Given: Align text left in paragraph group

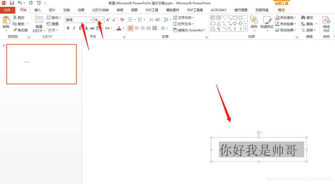Looking at the screenshot, I should pos(131,28).
